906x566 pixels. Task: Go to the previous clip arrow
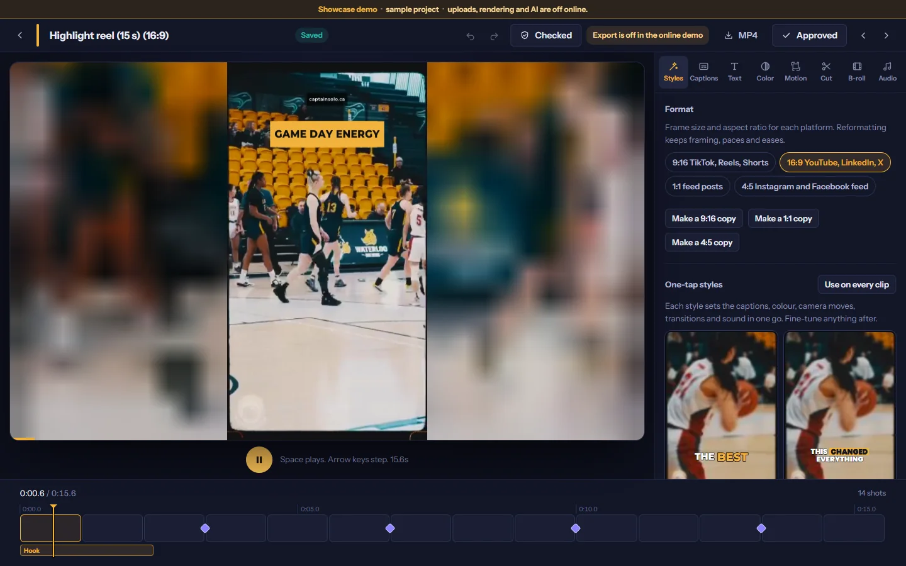863,35
